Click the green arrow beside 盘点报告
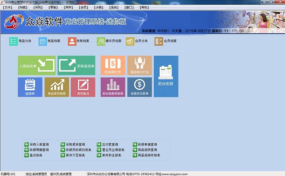Screen dimensions: 285x176 coord(27,155)
